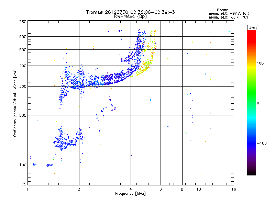Click the "mean, sd,X: 86.7, 19.1" line
This screenshot has width=275, height=206.
click(228, 17)
